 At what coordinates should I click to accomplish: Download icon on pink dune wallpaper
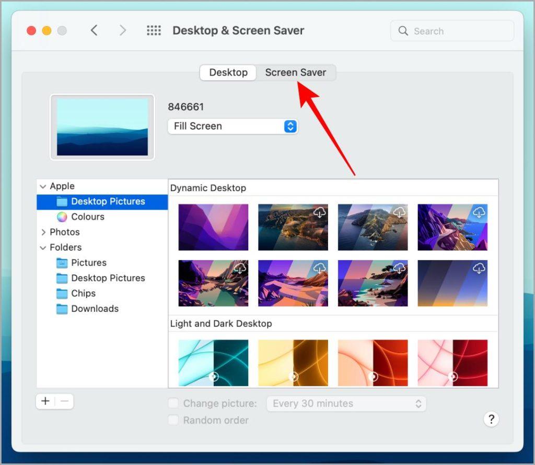click(x=319, y=268)
